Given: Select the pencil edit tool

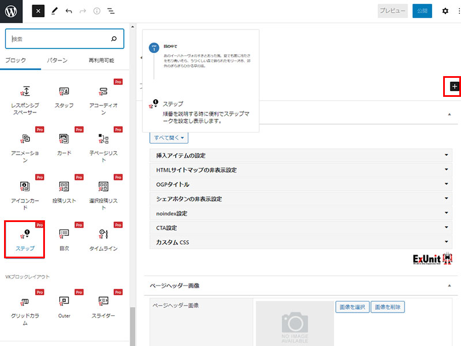Looking at the screenshot, I should 54,11.
